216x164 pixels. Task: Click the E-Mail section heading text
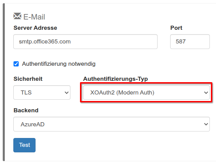[34, 17]
